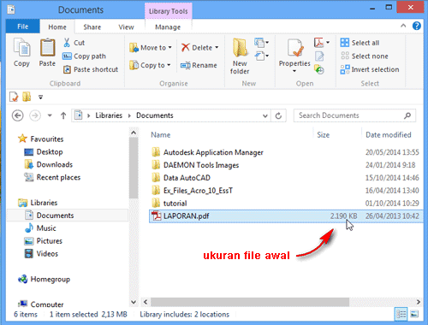Select Desktop in Favourites
428x325 pixels.
pos(44,152)
